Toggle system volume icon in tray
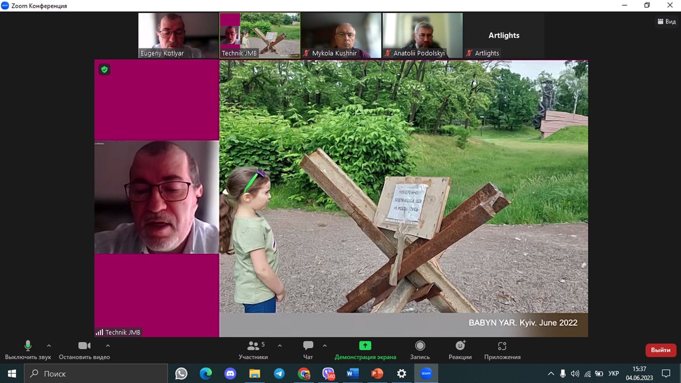The image size is (681, 383). click(575, 374)
